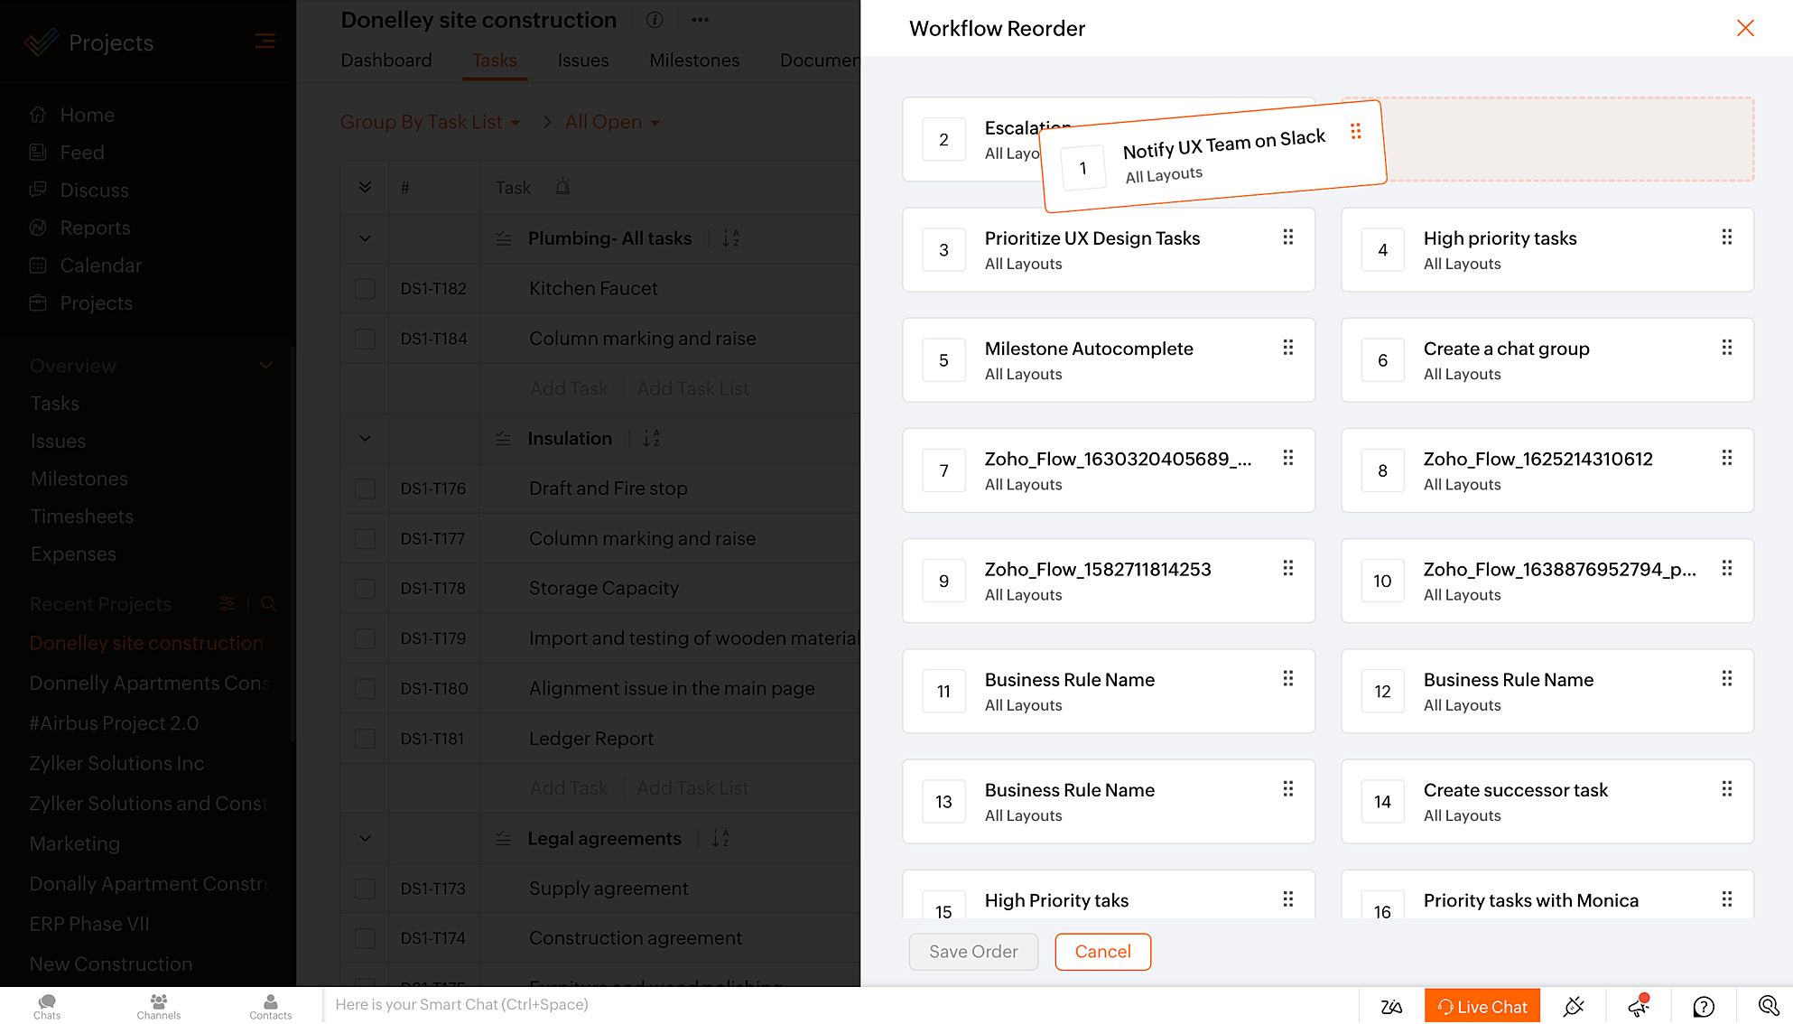Open Contacts from the bottom bar
Viewport: 1793px width, 1024px height.
point(270,1005)
